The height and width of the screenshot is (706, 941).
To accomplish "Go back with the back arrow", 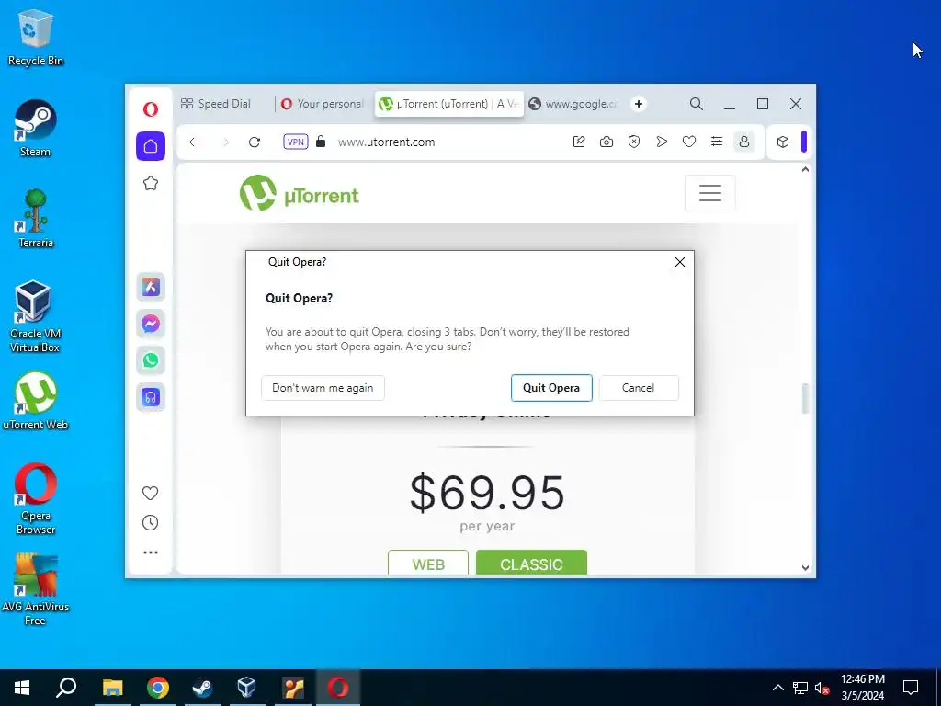I will point(192,142).
